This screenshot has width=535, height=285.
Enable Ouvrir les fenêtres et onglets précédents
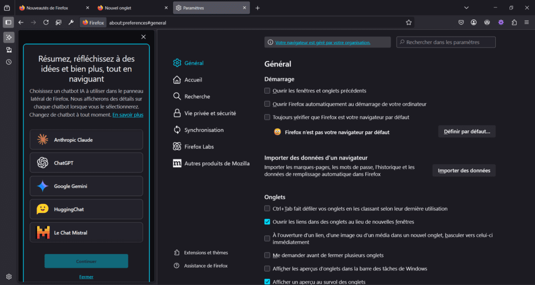[x=267, y=91]
